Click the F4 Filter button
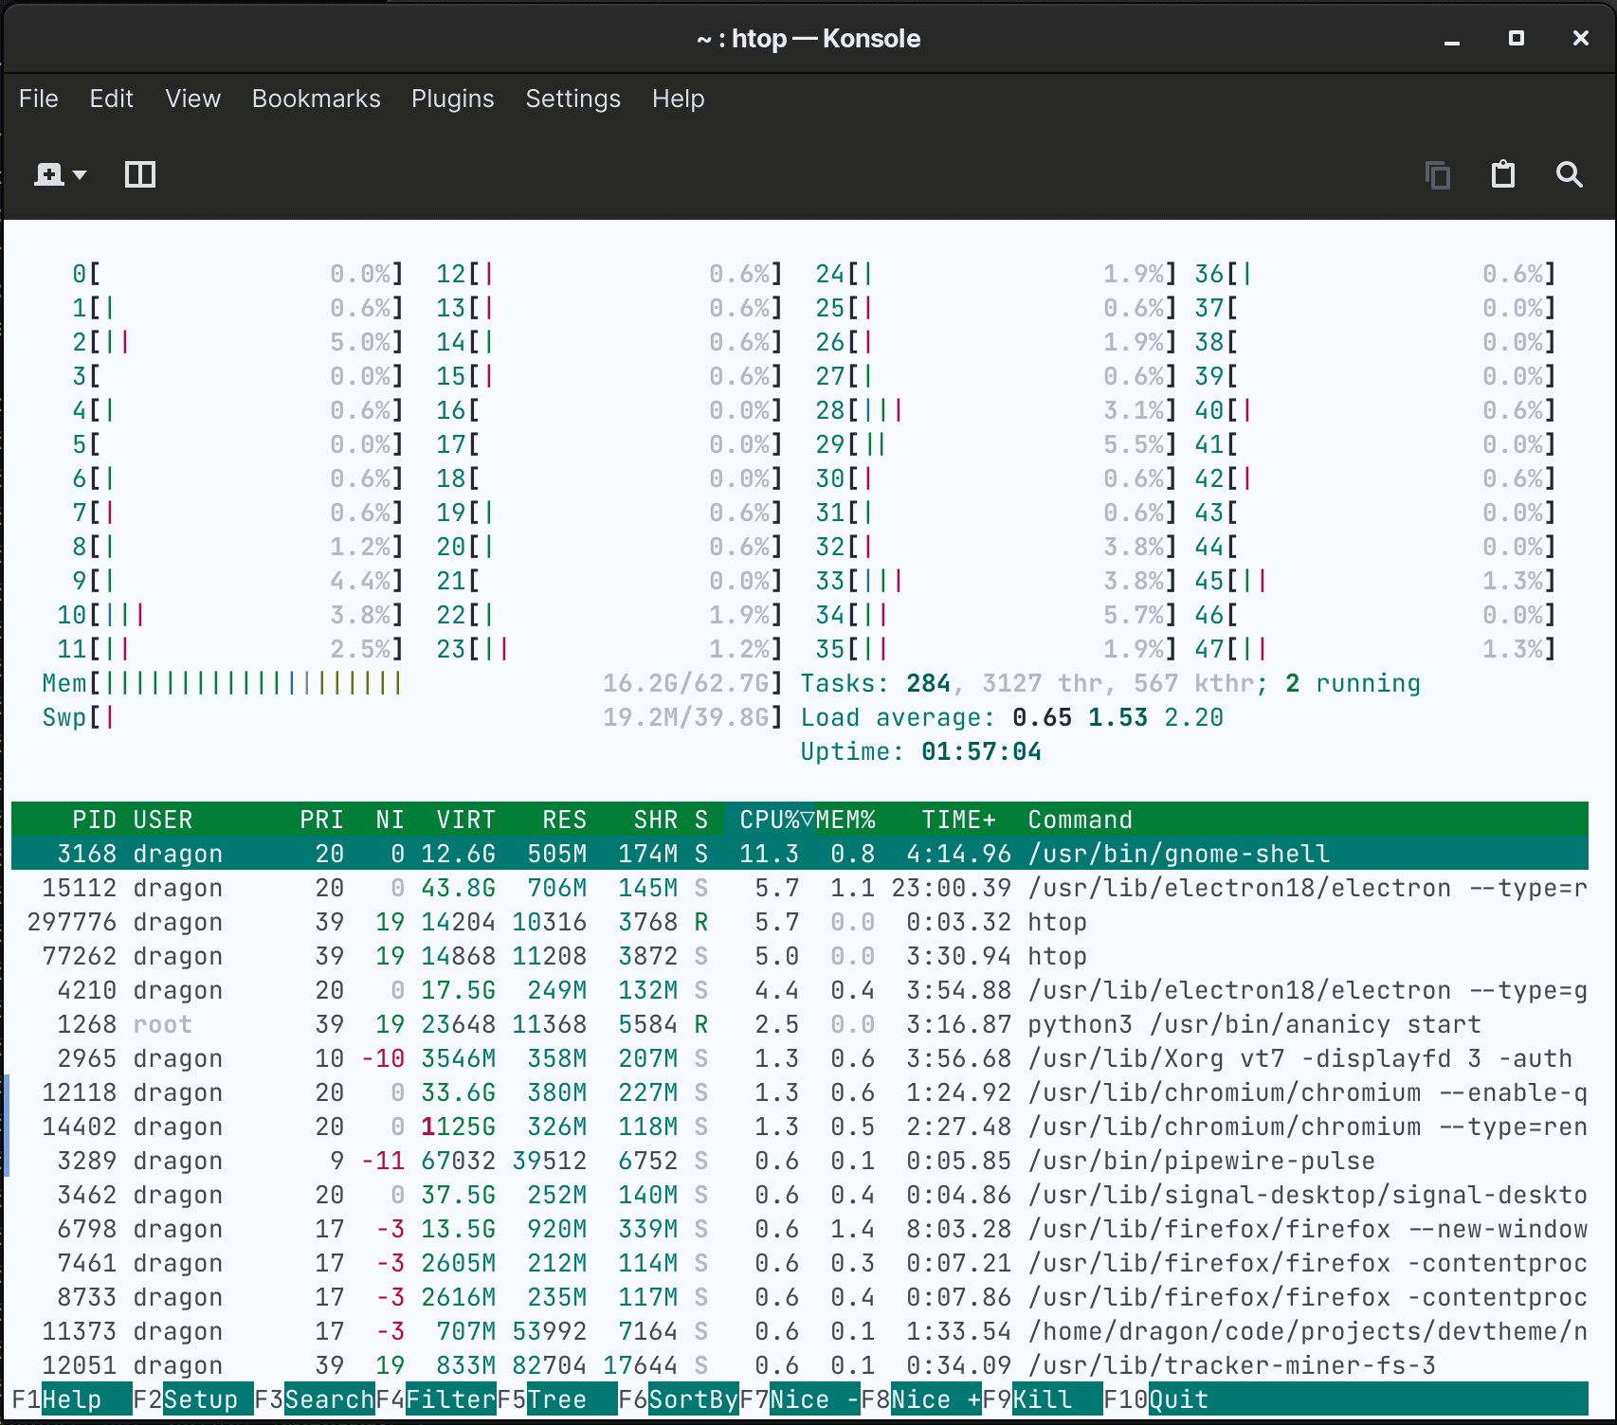Screen dimensions: 1617x1425 pos(436,1399)
